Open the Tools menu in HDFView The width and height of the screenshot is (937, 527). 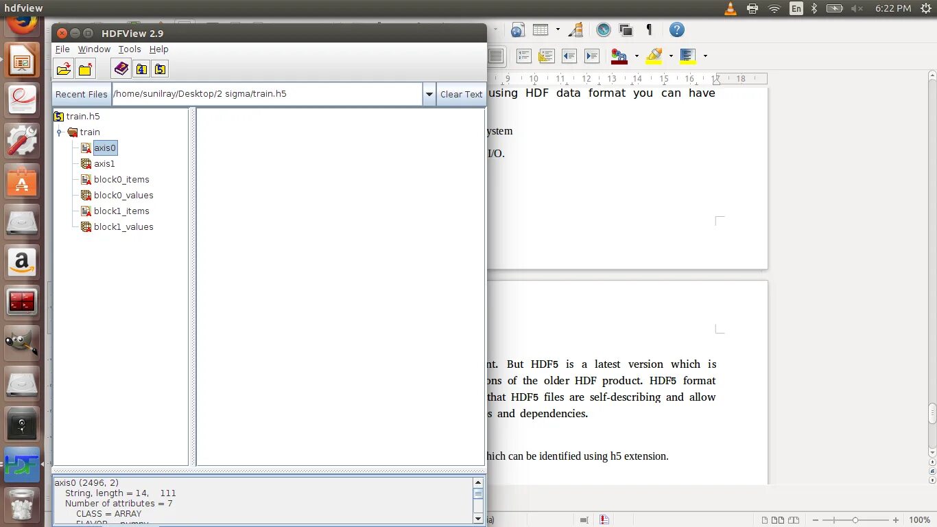pos(130,49)
